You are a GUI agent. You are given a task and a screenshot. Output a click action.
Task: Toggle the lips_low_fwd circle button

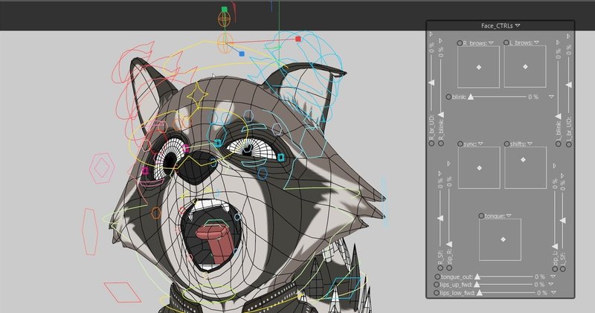[x=437, y=293]
